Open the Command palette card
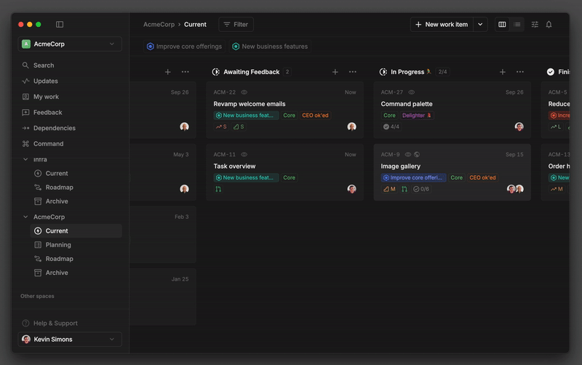This screenshot has width=582, height=365. click(x=452, y=110)
